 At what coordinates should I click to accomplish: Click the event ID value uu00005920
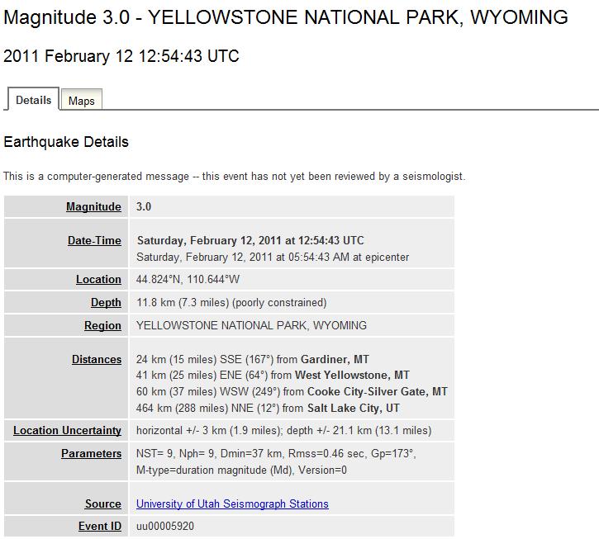point(165,526)
